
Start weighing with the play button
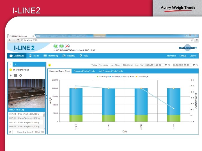pos(11,75)
